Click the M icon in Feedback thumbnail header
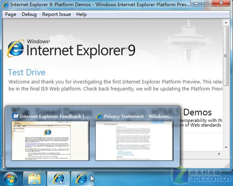233x186 pixels. click(x=15, y=116)
